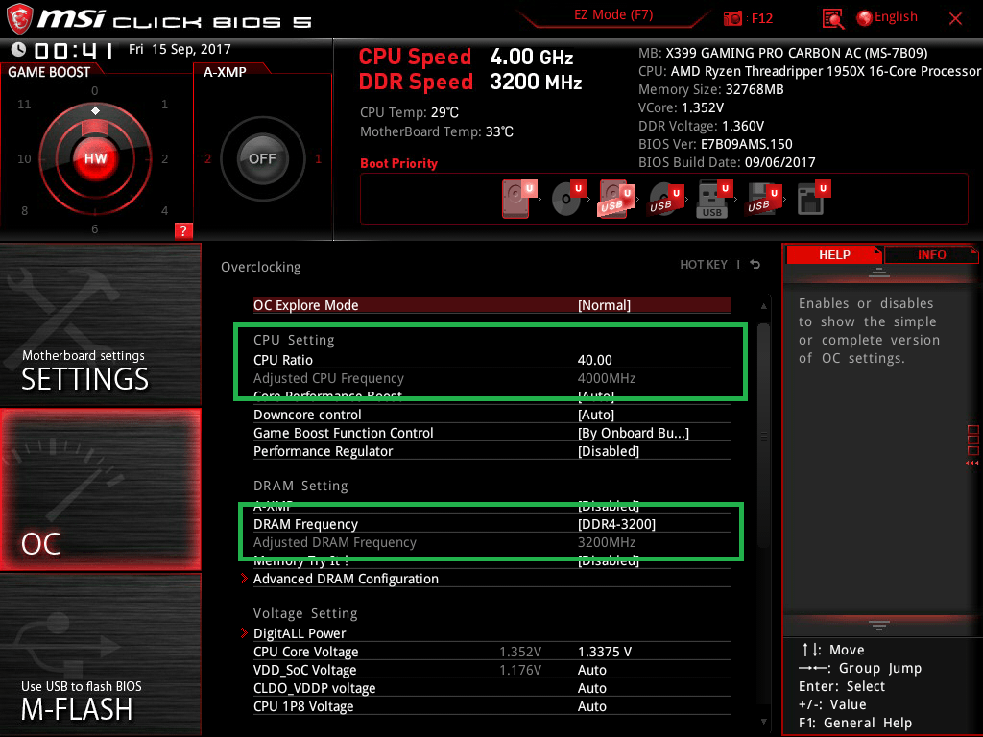
Task: Click the F12 screenshot label
Action: [761, 19]
